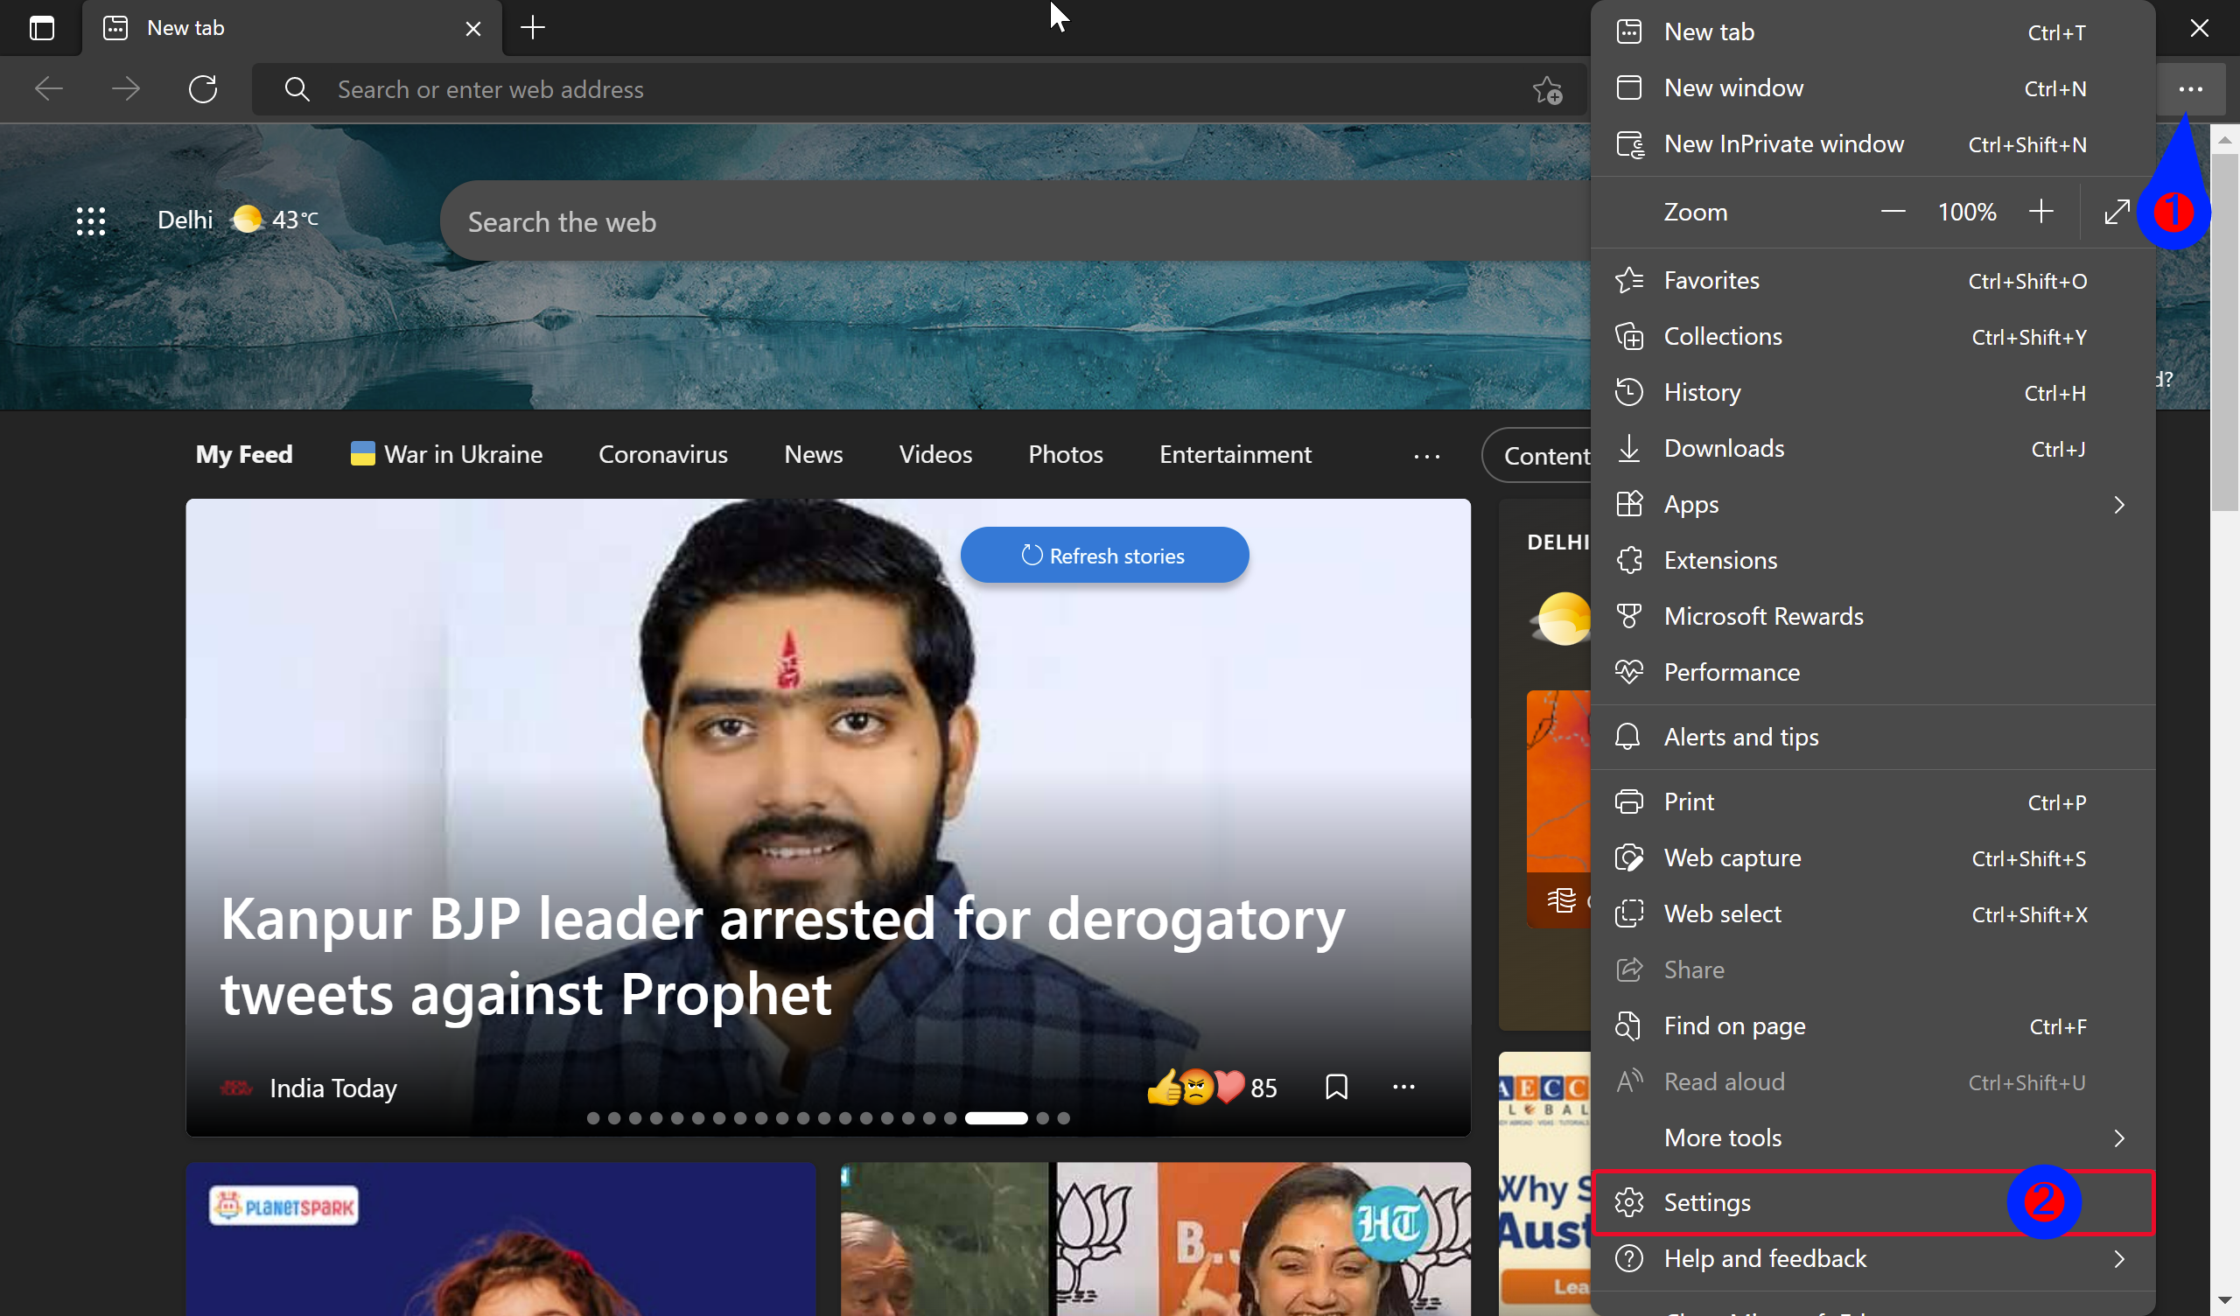Switch to the Videos tab
The width and height of the screenshot is (2240, 1316).
pyautogui.click(x=935, y=454)
